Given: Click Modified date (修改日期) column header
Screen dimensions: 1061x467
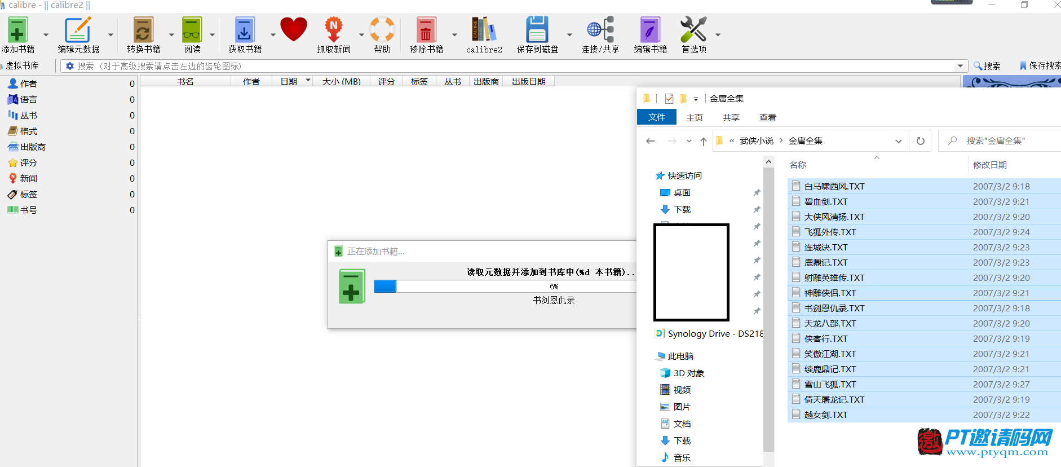Looking at the screenshot, I should 990,165.
